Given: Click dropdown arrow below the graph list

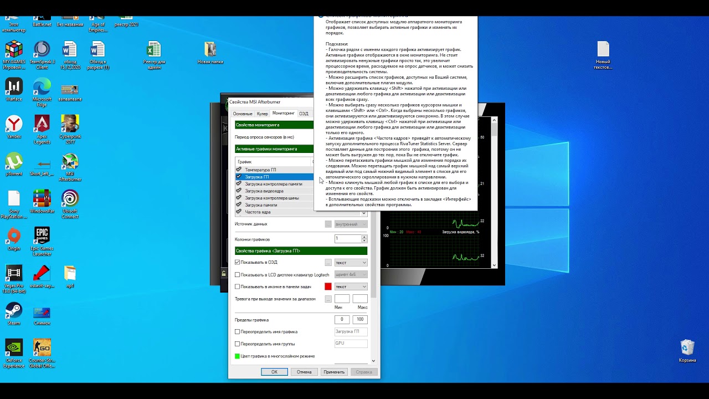Looking at the screenshot, I should [x=364, y=213].
